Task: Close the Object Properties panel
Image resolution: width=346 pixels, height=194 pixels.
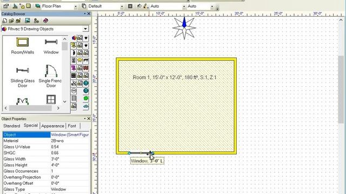Action: (89, 119)
